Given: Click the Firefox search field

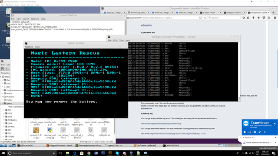Looking at the screenshot, I should pyautogui.click(x=225, y=18).
